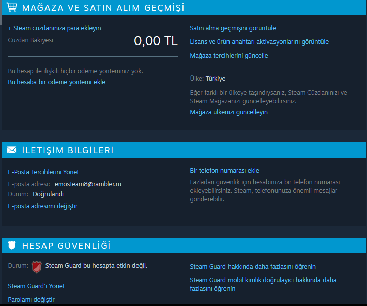Click E-posta adresimi değiştir link
367x306 pixels.
42,206
